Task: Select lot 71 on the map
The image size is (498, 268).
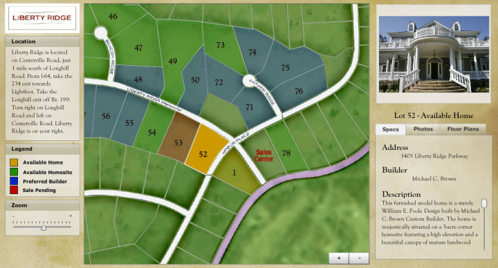Action: pos(250,107)
